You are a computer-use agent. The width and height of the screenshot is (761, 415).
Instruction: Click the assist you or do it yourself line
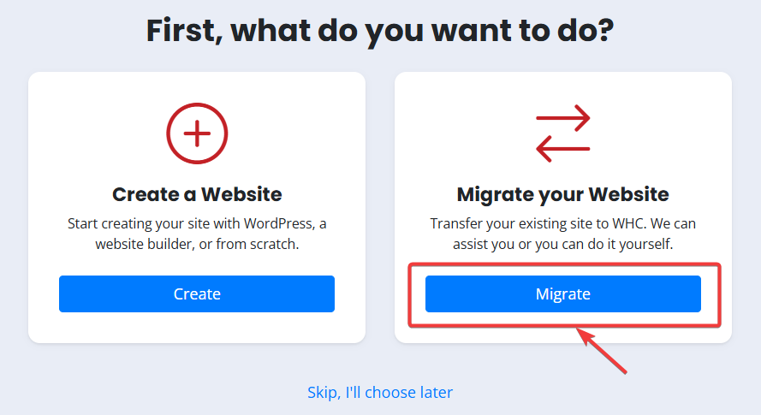click(563, 244)
